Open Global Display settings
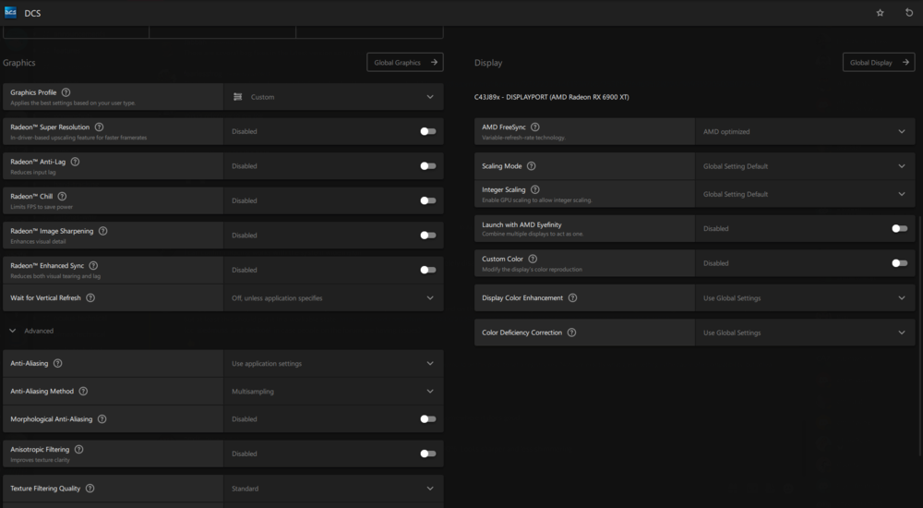This screenshot has width=923, height=508. pyautogui.click(x=878, y=63)
